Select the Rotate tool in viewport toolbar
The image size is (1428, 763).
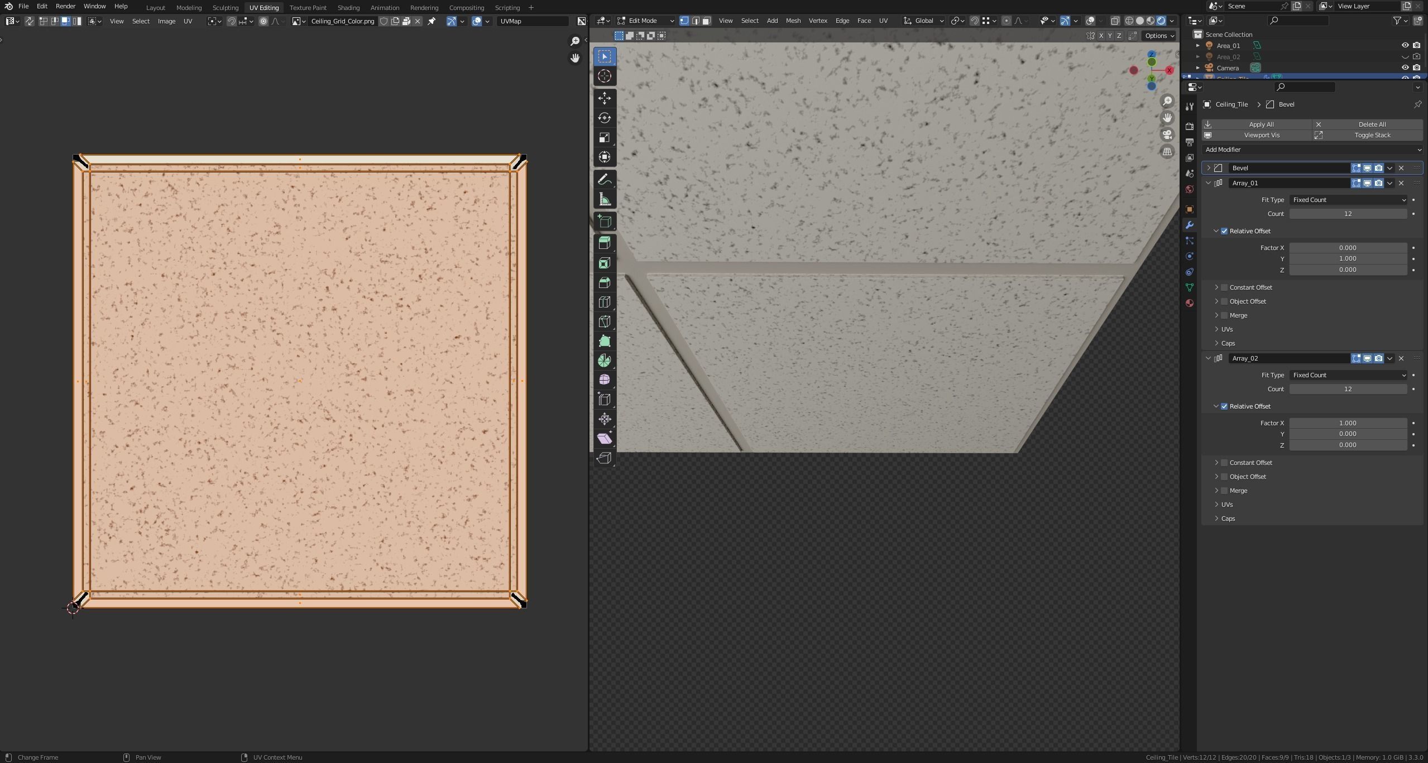click(605, 118)
